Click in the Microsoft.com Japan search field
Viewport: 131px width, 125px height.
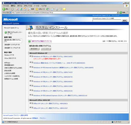[x=107, y=21]
